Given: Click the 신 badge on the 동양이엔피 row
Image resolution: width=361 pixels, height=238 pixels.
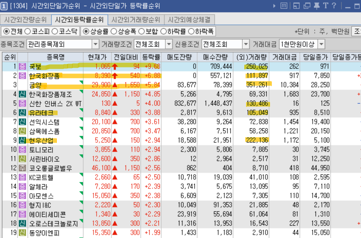Looking at the screenshot, I should 22,232.
